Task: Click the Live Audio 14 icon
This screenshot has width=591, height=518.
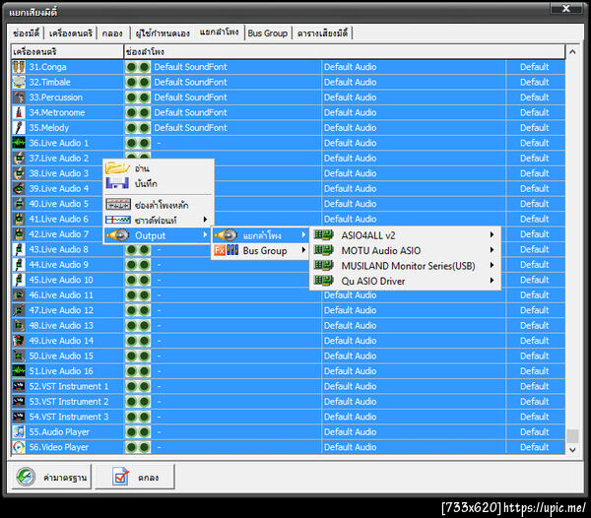Action: [19, 341]
